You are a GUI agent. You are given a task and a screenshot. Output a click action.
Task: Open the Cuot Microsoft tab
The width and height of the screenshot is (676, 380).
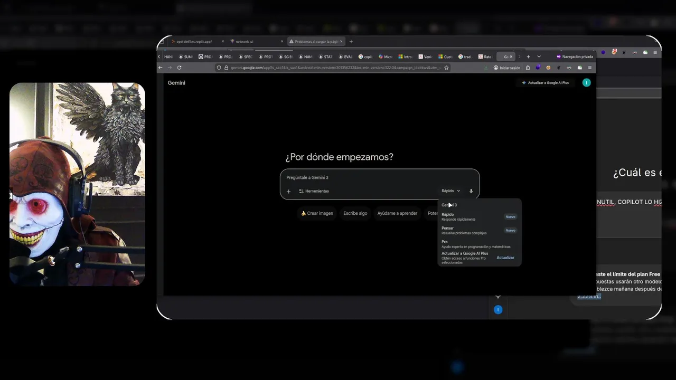tap(445, 56)
